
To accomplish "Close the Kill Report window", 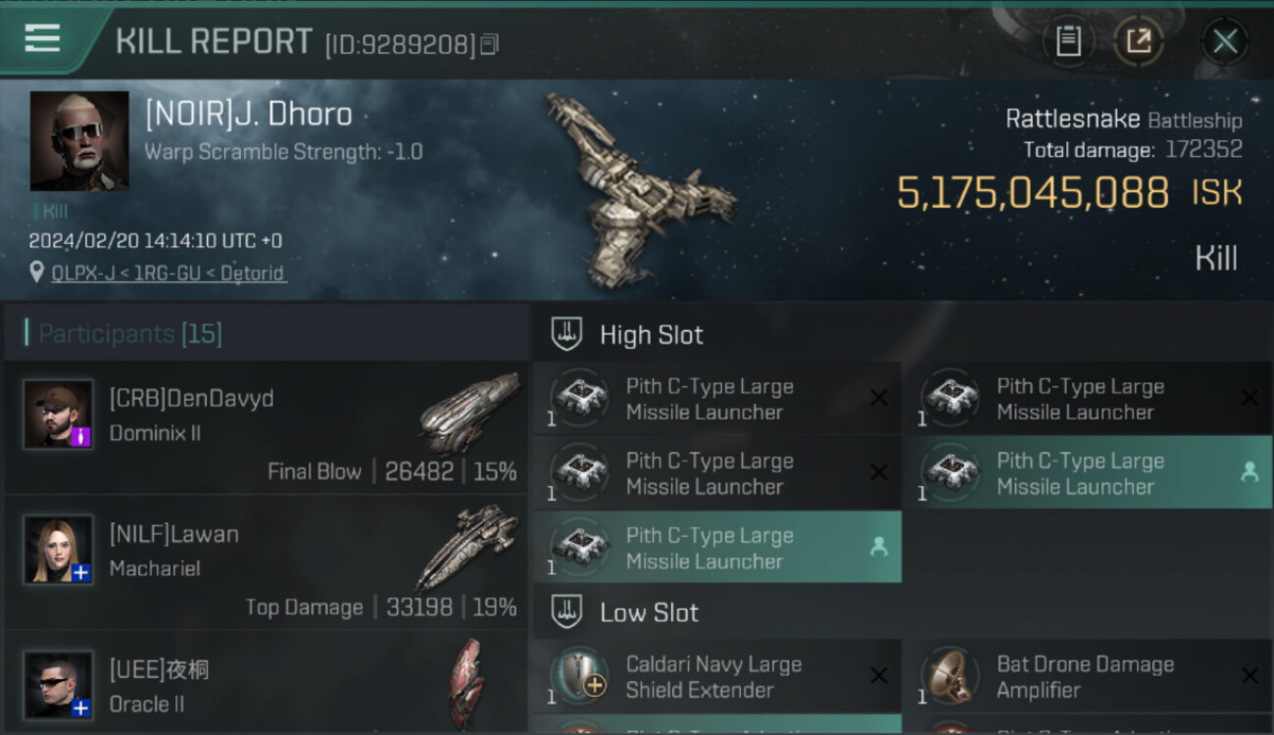I will coord(1224,41).
